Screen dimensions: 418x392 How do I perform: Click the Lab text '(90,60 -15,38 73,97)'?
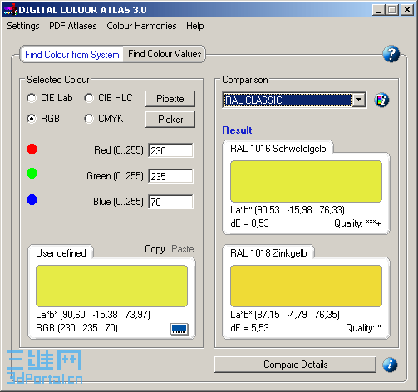106,315
